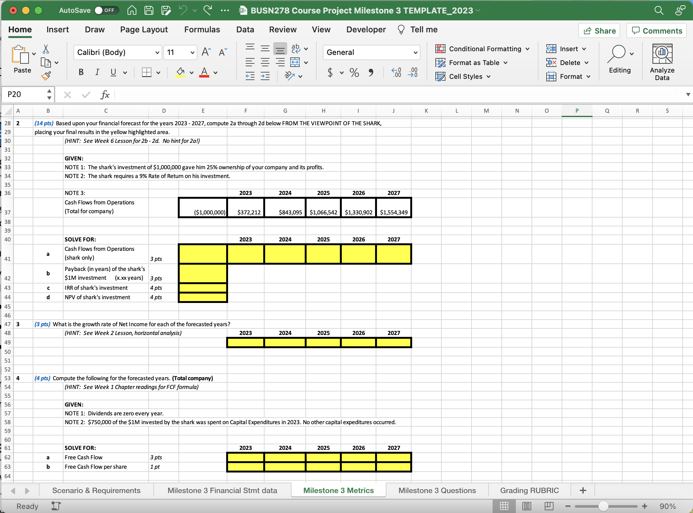Apply percent style to selection

point(354,73)
